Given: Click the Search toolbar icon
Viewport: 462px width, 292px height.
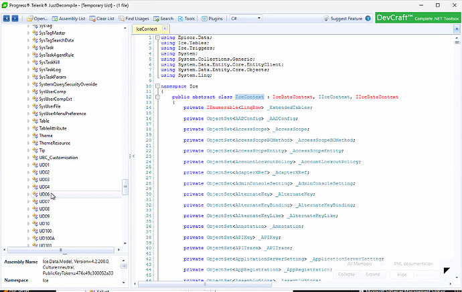Looking at the screenshot, I should [156, 19].
